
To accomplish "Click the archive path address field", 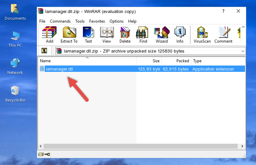I will click(x=150, y=51).
